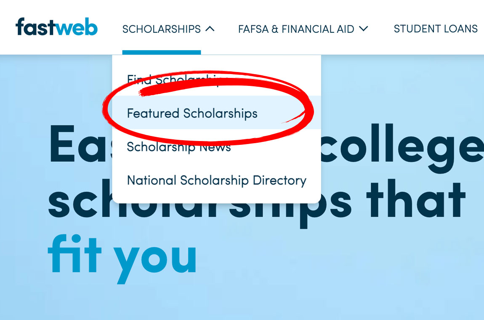Expand the FAFSA & Financial Aid chevron

pyautogui.click(x=363, y=29)
